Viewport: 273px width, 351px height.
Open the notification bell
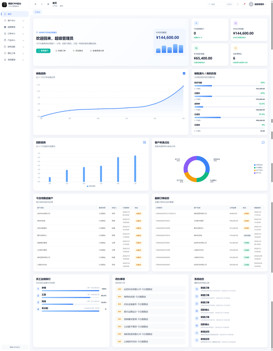click(244, 4)
